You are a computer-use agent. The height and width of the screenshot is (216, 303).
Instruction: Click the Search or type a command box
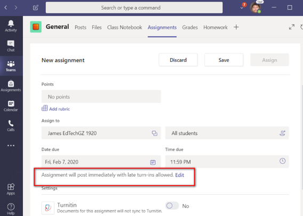coord(134,7)
